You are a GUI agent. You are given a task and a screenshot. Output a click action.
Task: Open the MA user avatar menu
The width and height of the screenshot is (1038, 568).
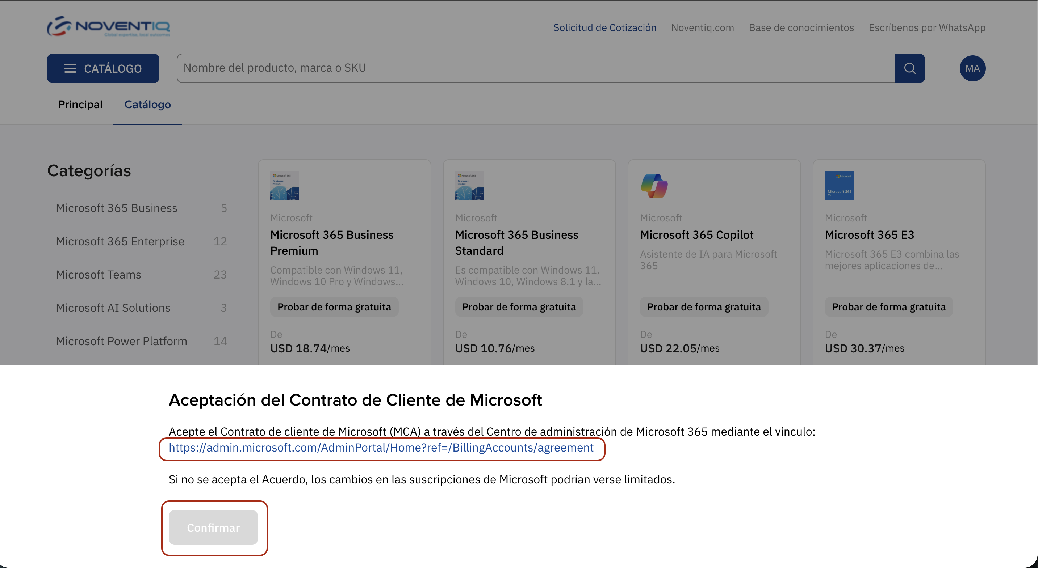click(972, 68)
